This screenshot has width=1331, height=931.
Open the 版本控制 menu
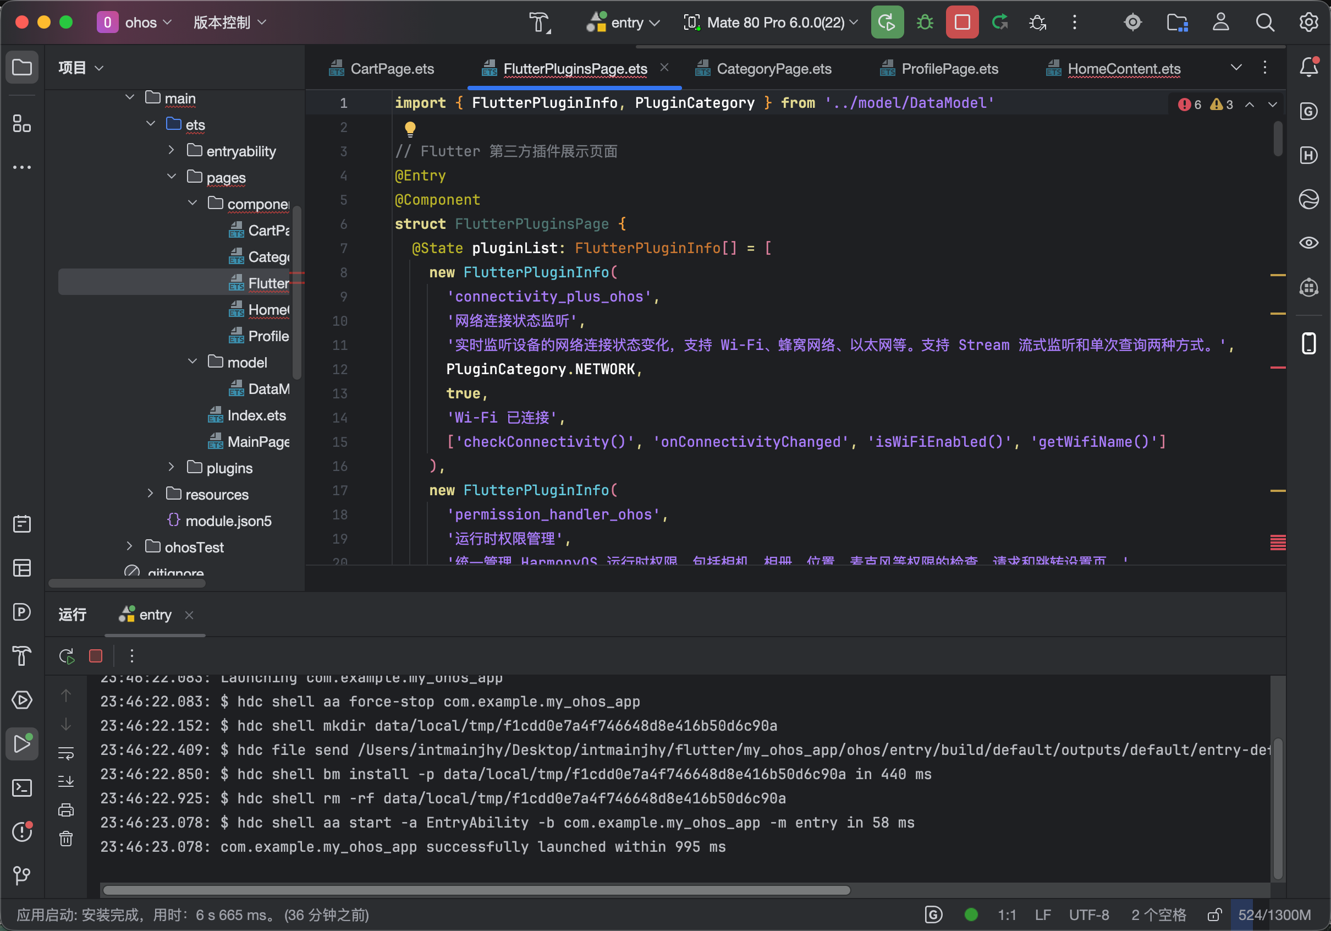pyautogui.click(x=229, y=23)
